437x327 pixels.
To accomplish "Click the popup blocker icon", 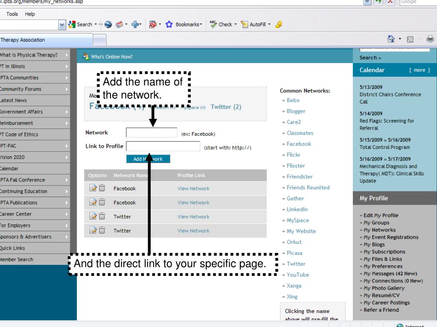I will 153,24.
